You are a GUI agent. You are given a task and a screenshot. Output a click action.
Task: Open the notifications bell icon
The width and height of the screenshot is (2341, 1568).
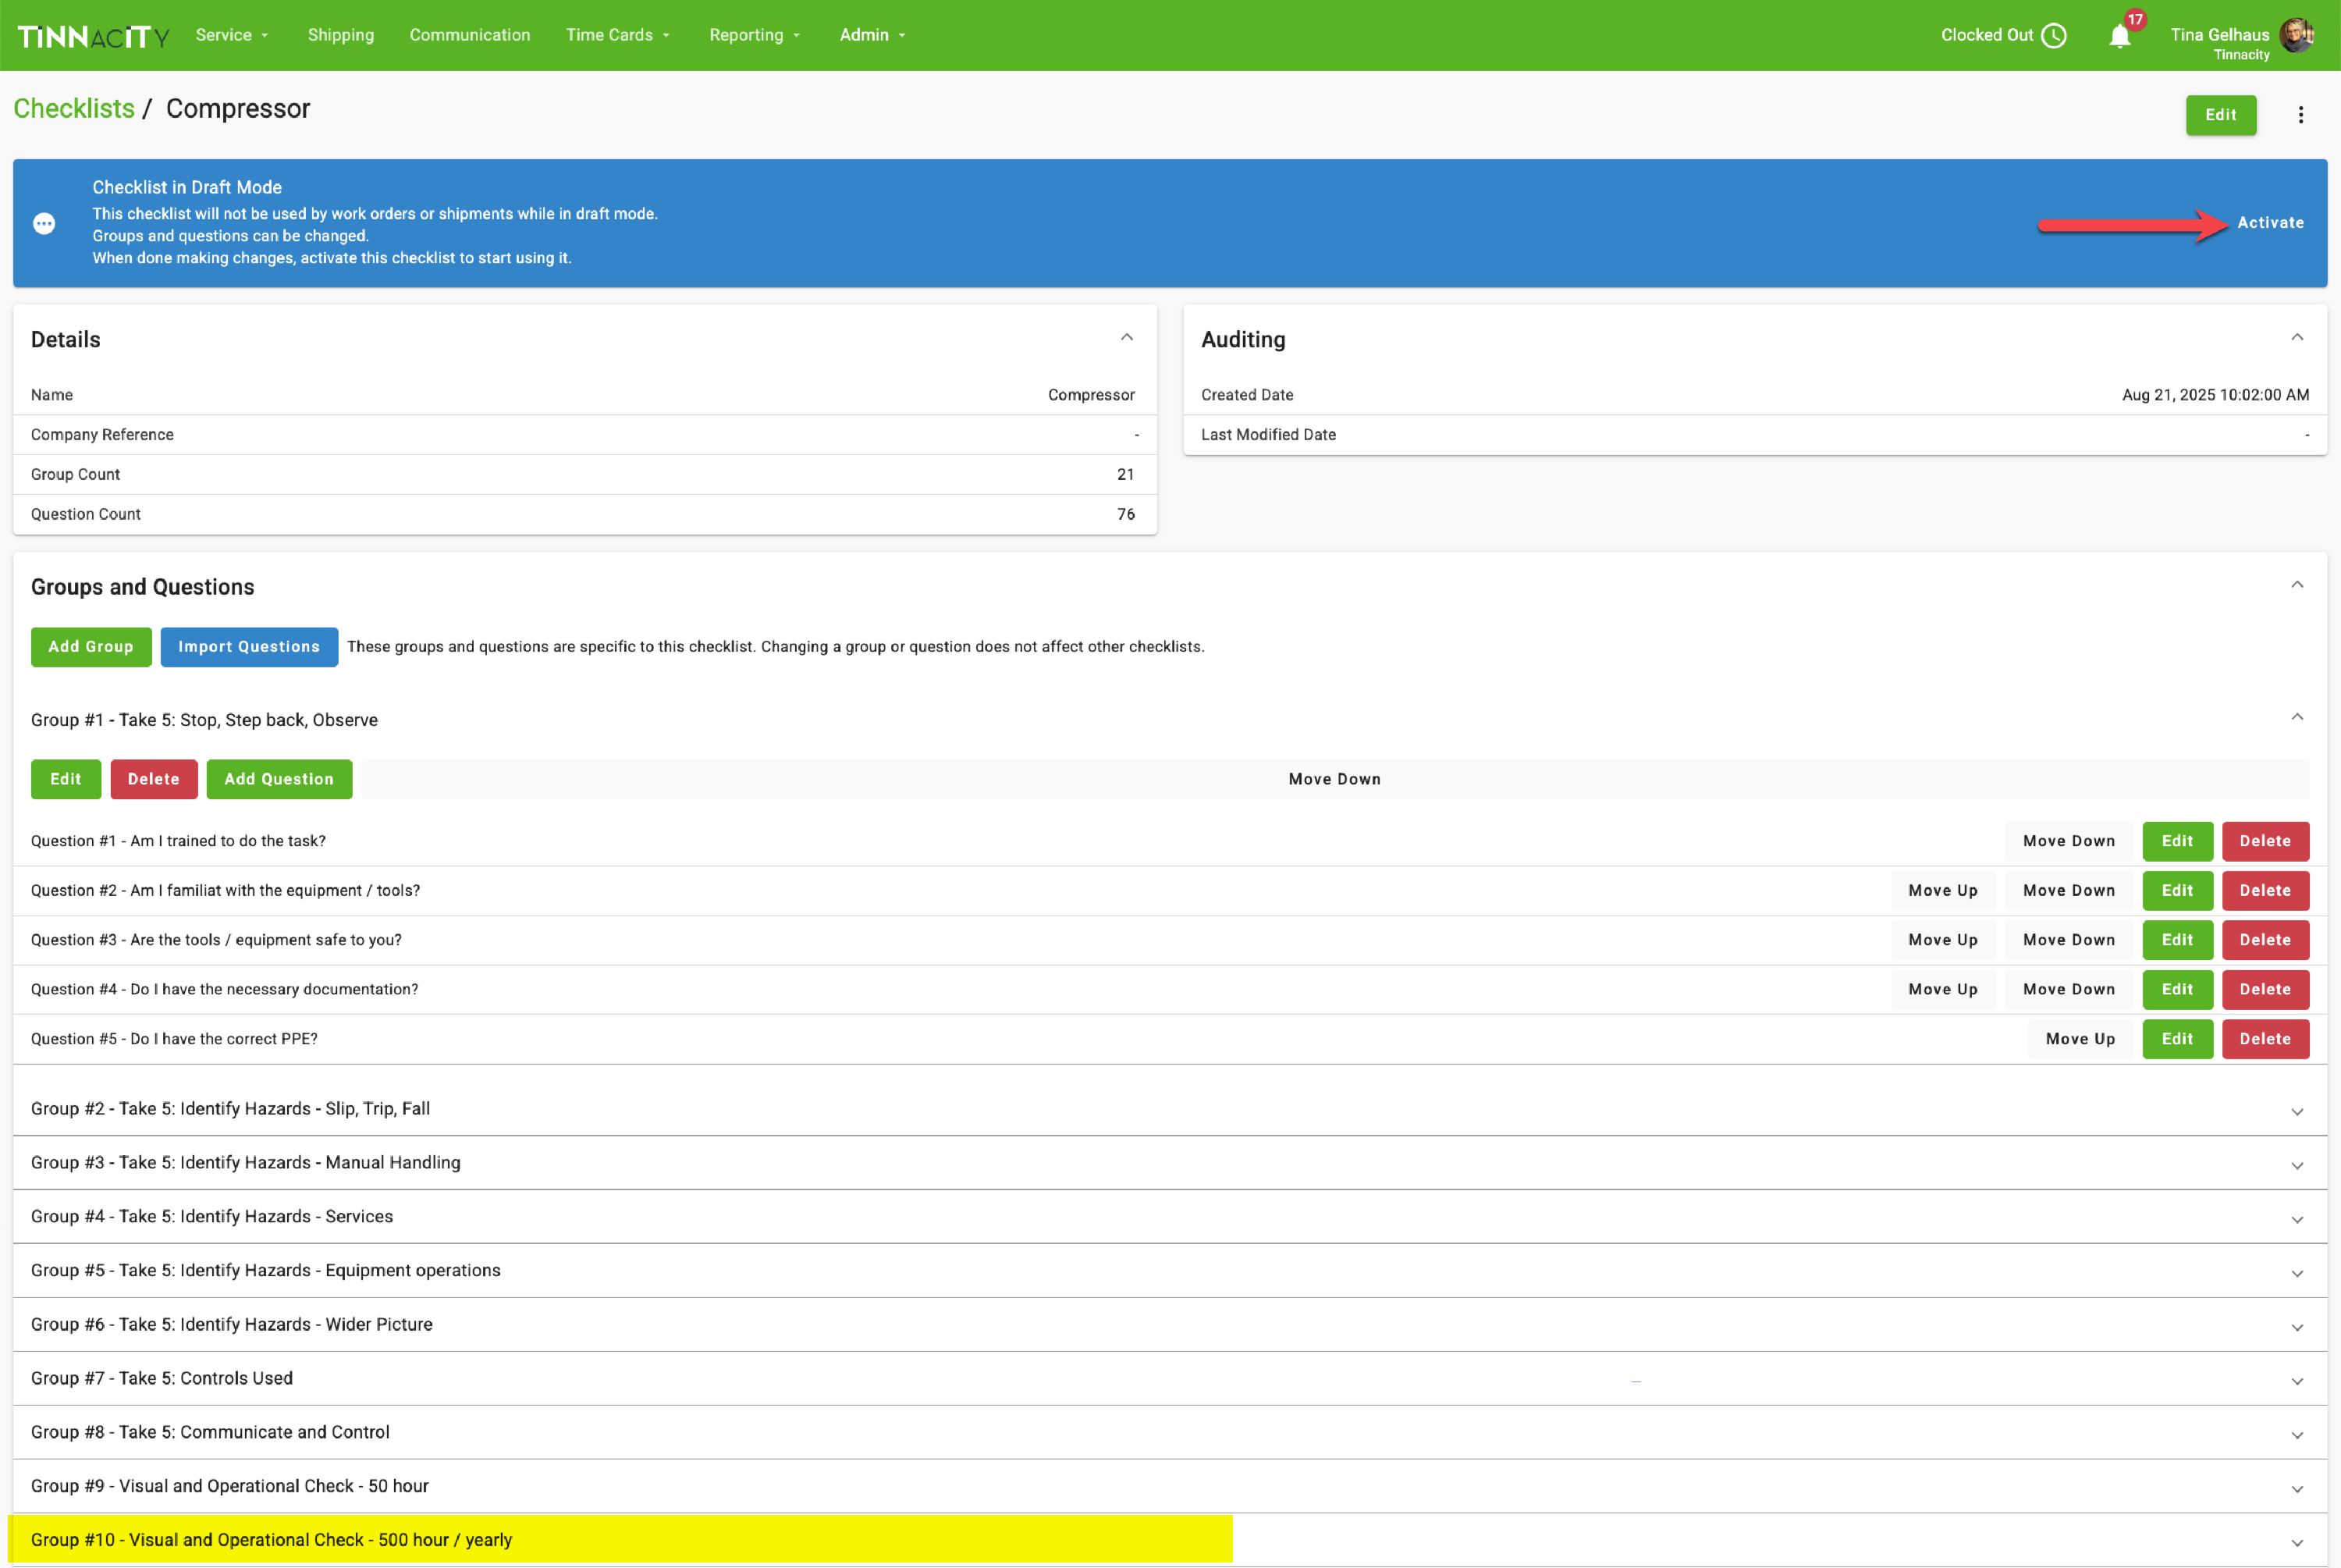pos(2119,36)
